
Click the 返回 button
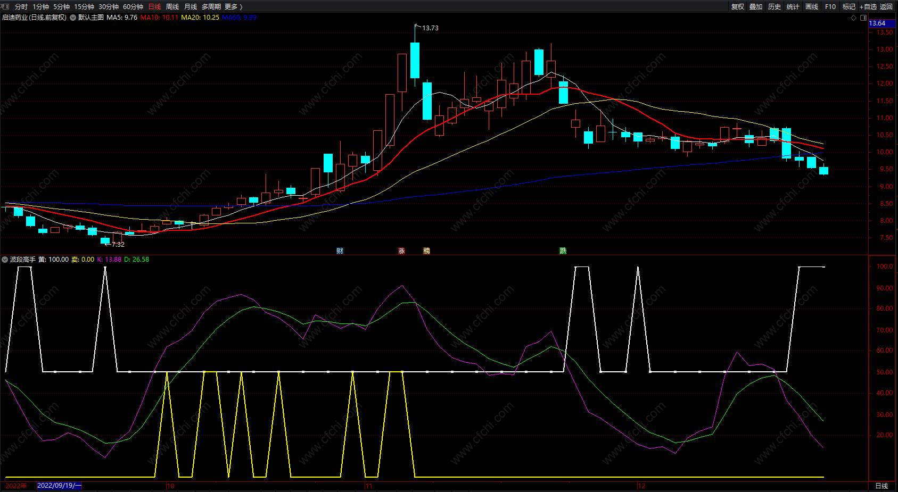pos(886,6)
